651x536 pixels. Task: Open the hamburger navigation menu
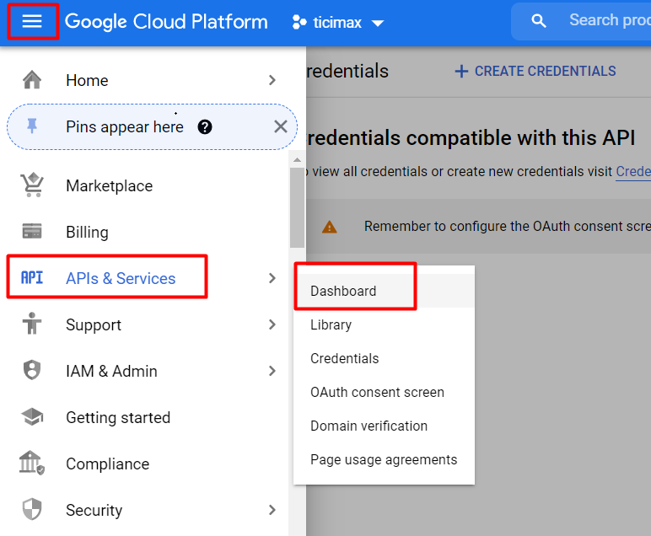click(32, 21)
